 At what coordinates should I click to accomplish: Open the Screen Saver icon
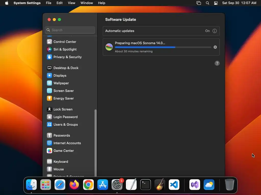(49, 91)
